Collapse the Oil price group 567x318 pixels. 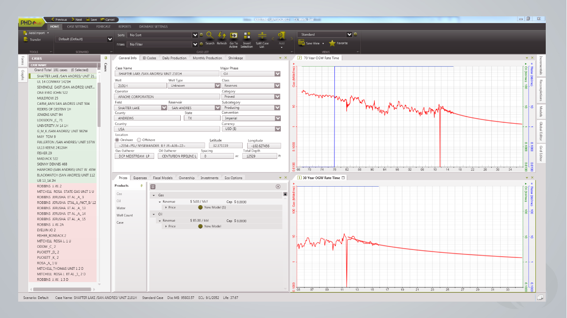pos(154,214)
